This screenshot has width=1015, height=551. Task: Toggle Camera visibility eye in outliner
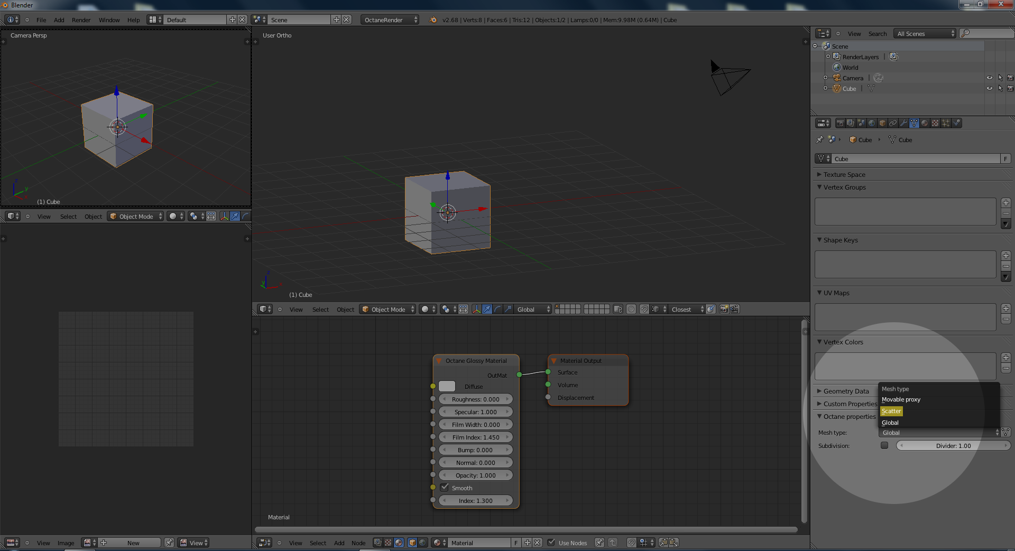(990, 78)
